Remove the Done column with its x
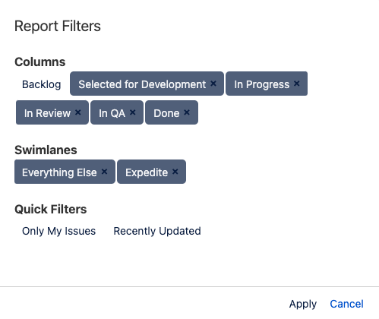 point(187,112)
